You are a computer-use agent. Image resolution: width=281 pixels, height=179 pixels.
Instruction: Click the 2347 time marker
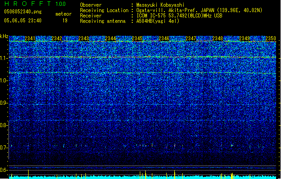tap(191, 38)
